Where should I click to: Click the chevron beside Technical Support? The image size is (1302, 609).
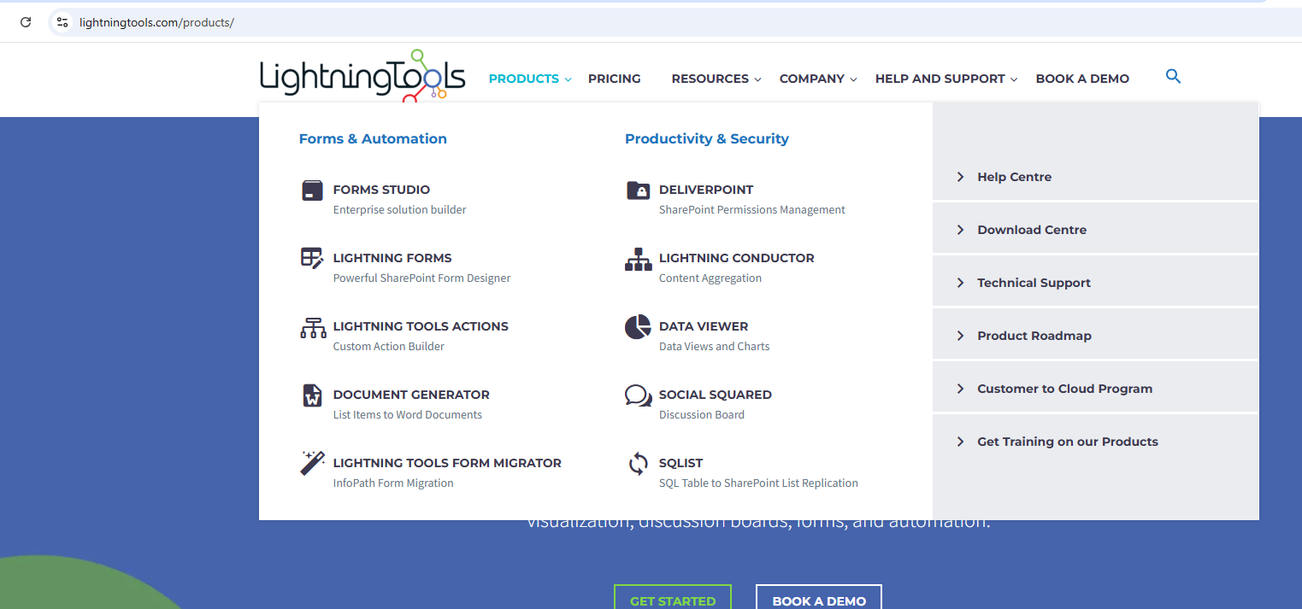pyautogui.click(x=960, y=283)
